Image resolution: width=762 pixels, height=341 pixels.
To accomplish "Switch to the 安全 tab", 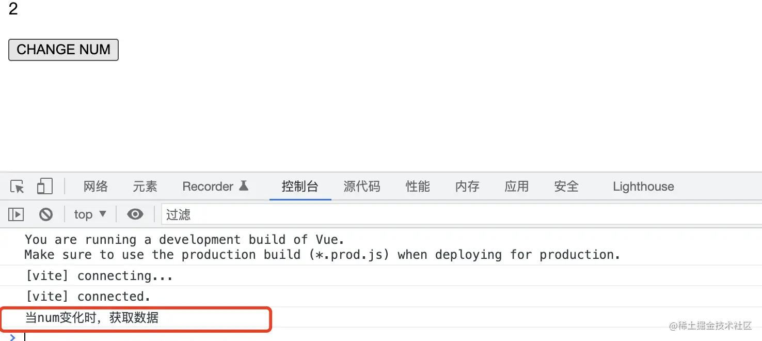I will (566, 187).
